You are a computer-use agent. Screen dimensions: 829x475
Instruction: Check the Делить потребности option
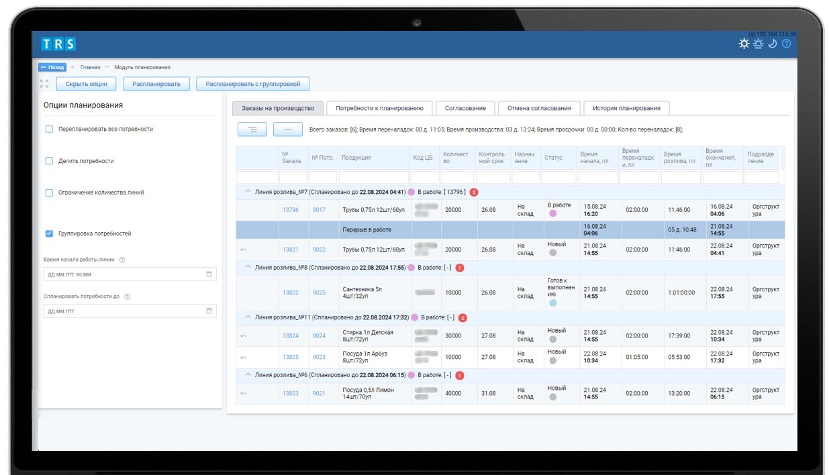point(49,161)
